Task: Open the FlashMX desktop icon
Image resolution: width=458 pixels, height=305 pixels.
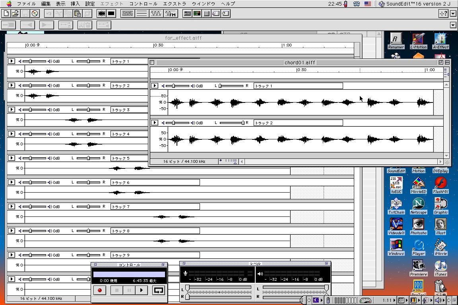Action: tap(441, 185)
